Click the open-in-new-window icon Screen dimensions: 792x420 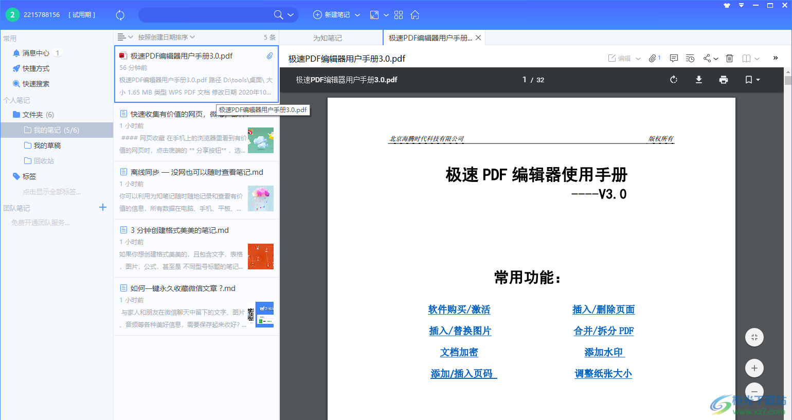[374, 15]
